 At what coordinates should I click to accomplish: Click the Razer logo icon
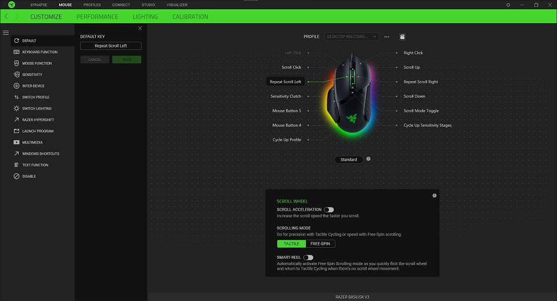12,5
